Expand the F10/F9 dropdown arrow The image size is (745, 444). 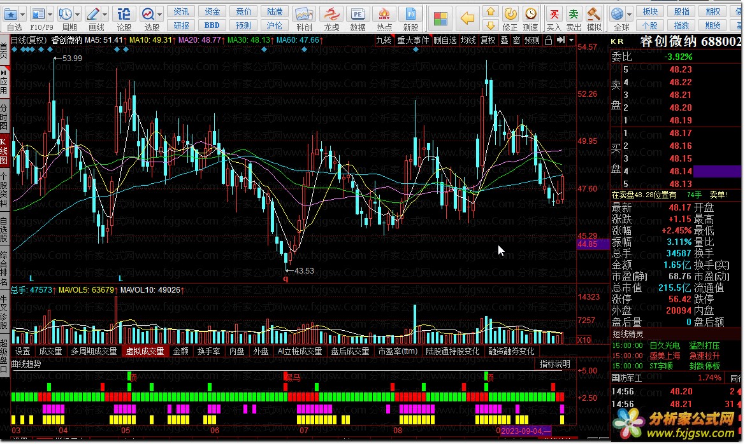tap(50, 14)
